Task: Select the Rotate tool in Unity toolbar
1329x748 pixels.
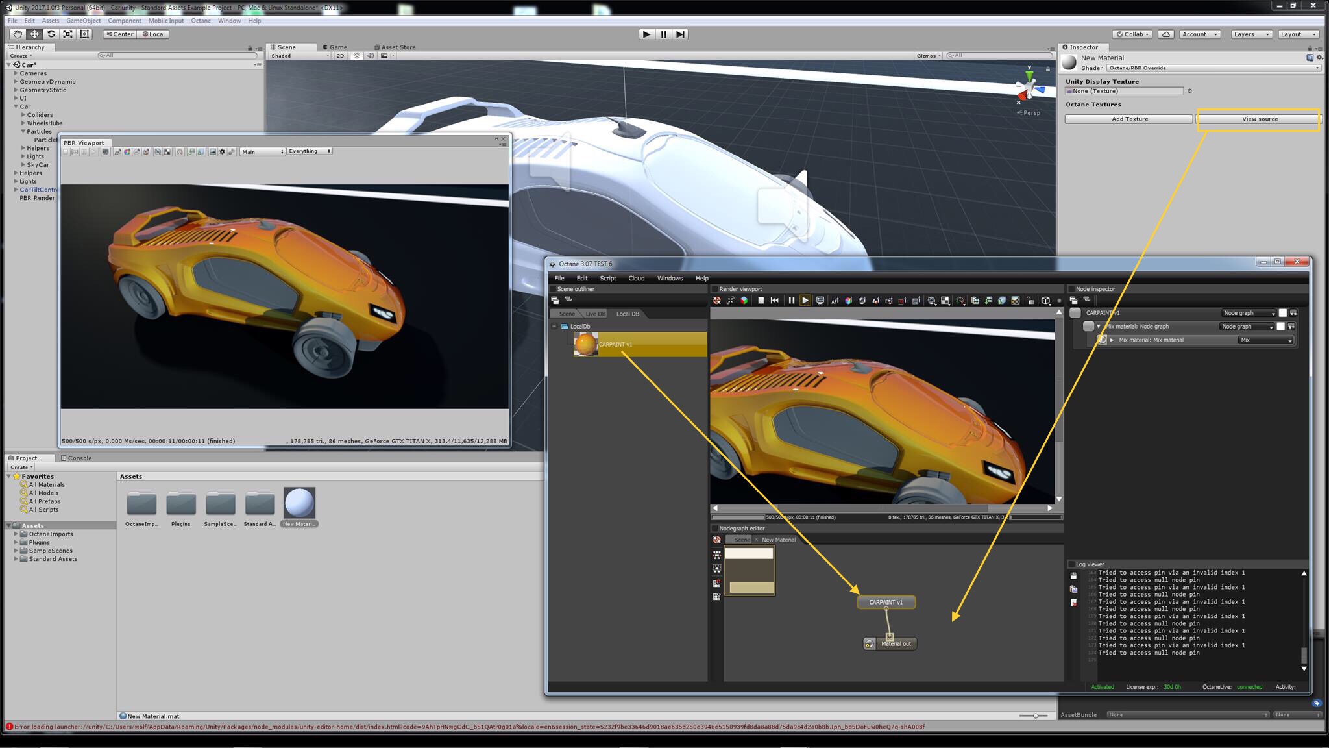Action: (51, 34)
